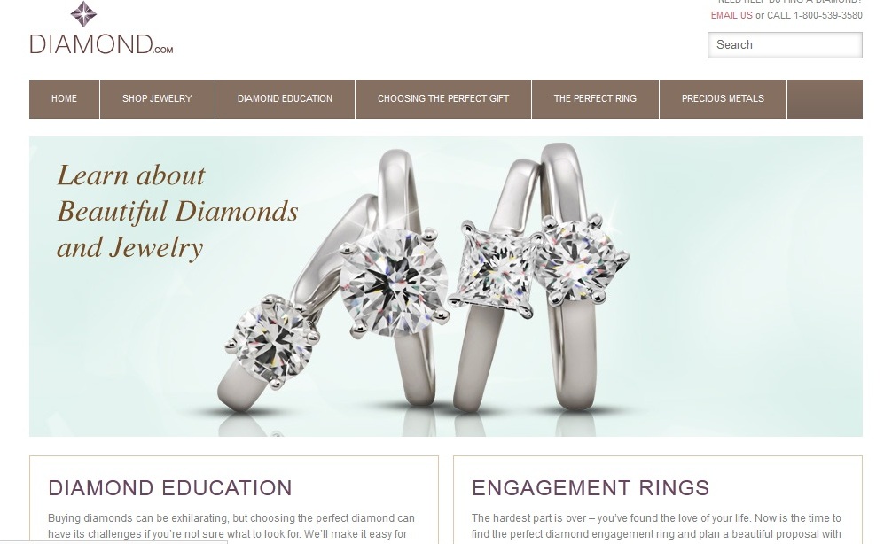The height and width of the screenshot is (544, 884).
Task: Open THE PERFECT RING navigation item
Action: pyautogui.click(x=595, y=98)
